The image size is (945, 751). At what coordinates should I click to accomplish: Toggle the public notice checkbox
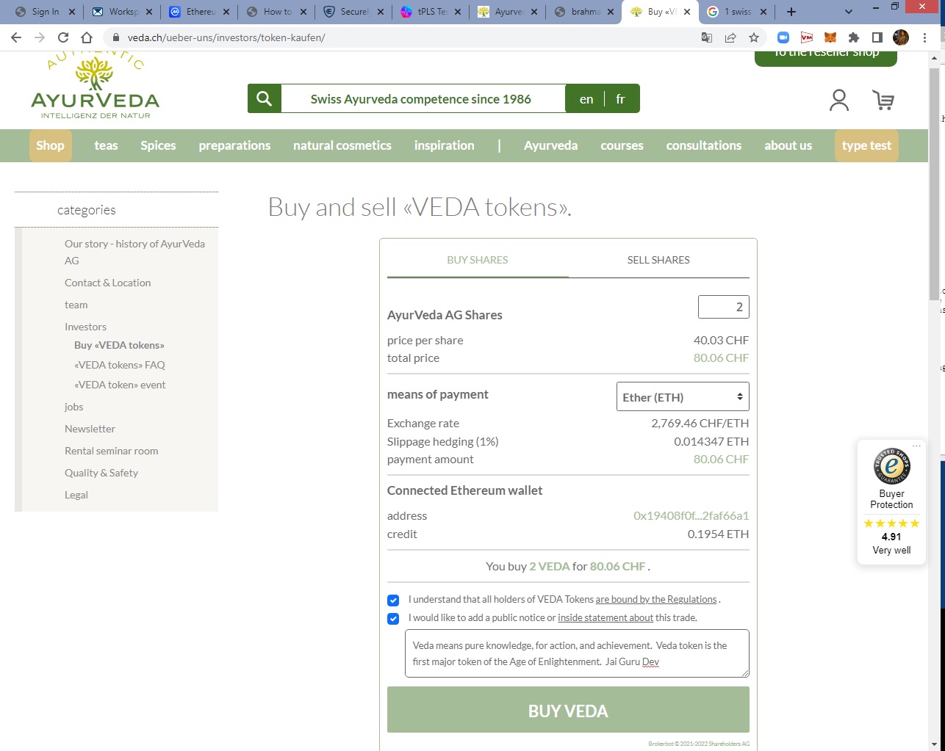(x=393, y=618)
